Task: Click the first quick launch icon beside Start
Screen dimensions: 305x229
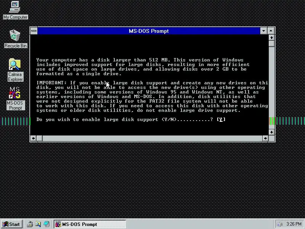Action: [30, 224]
